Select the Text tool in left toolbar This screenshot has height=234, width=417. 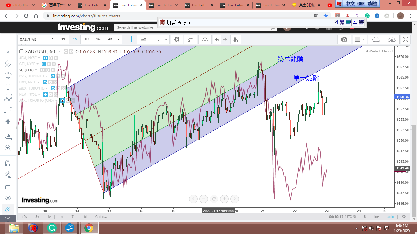click(x=8, y=87)
